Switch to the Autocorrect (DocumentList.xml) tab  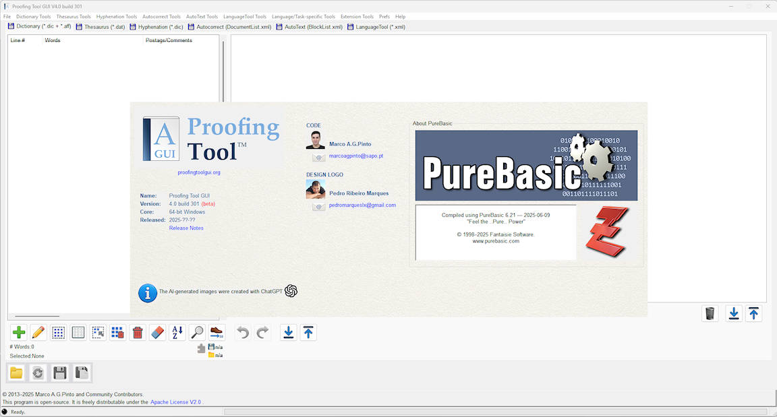pyautogui.click(x=229, y=27)
